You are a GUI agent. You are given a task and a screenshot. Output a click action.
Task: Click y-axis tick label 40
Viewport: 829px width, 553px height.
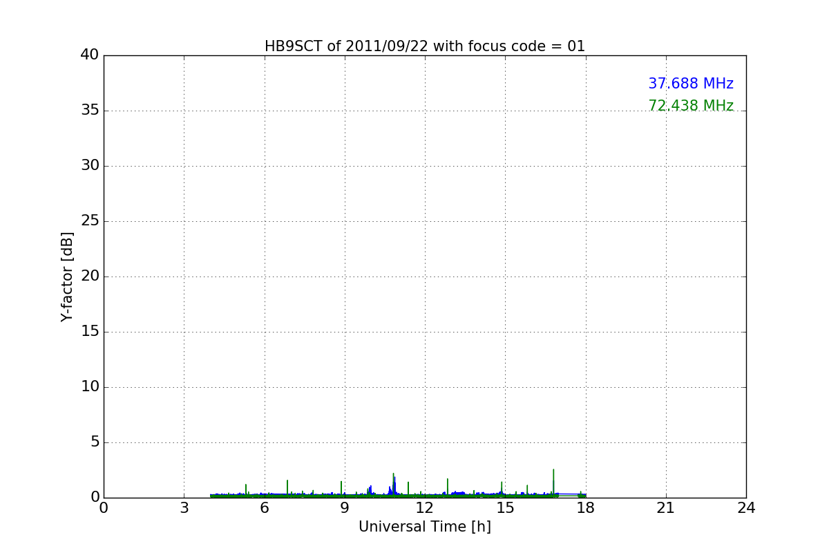point(90,55)
